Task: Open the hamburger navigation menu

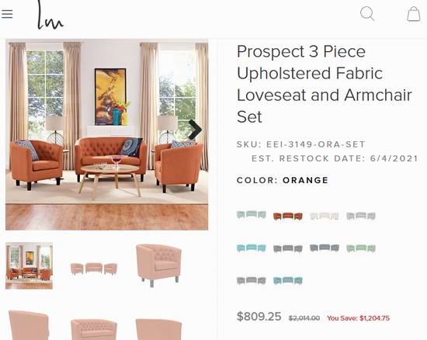Action: [7, 14]
